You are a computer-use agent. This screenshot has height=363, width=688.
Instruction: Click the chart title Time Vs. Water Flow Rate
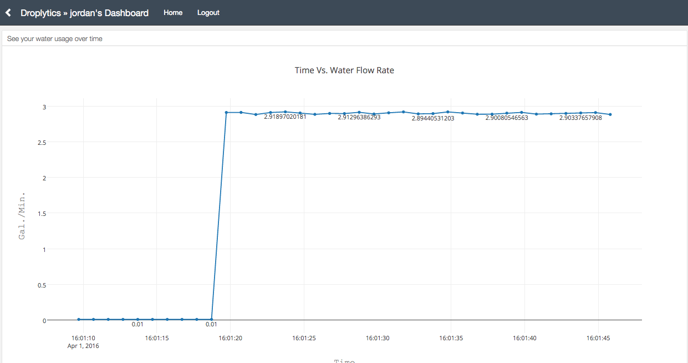[344, 70]
